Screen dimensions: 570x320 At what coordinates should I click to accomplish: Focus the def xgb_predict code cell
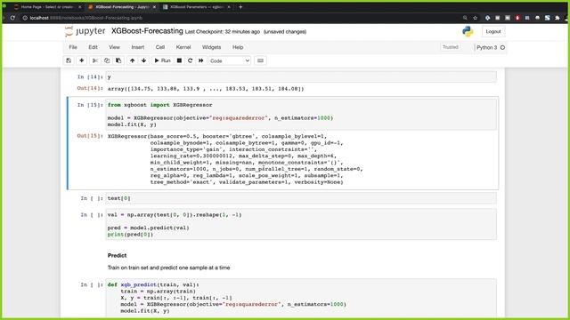pos(301,299)
